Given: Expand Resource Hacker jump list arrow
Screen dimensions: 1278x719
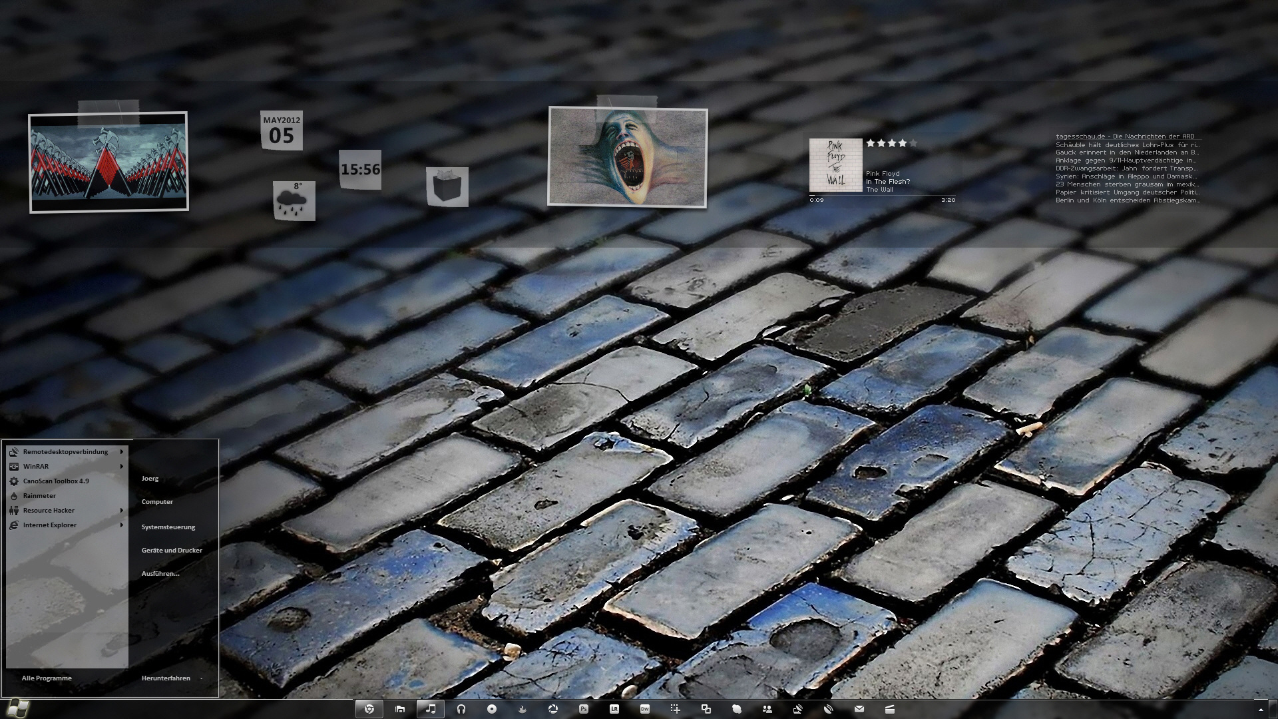Looking at the screenshot, I should coord(122,511).
